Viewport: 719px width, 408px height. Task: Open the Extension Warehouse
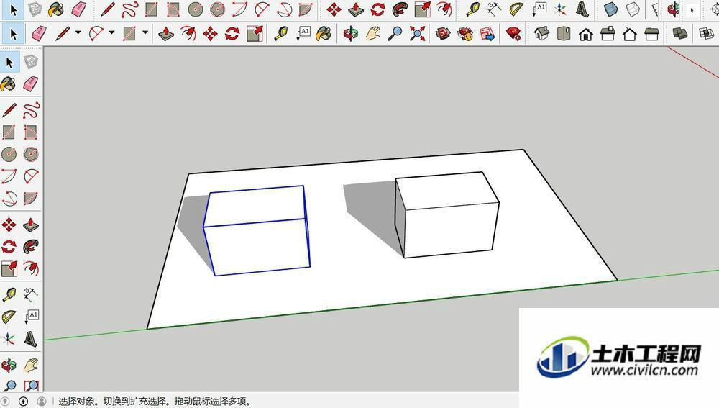(465, 34)
